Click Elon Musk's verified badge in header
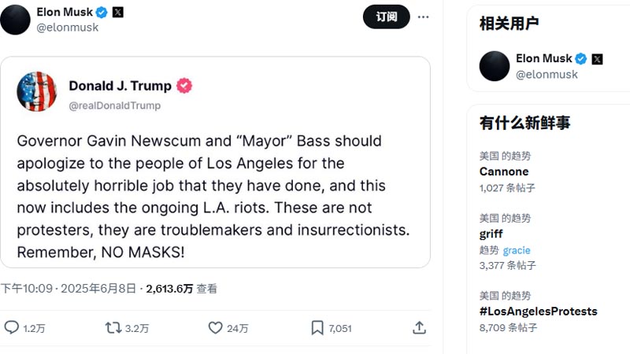 (x=102, y=13)
